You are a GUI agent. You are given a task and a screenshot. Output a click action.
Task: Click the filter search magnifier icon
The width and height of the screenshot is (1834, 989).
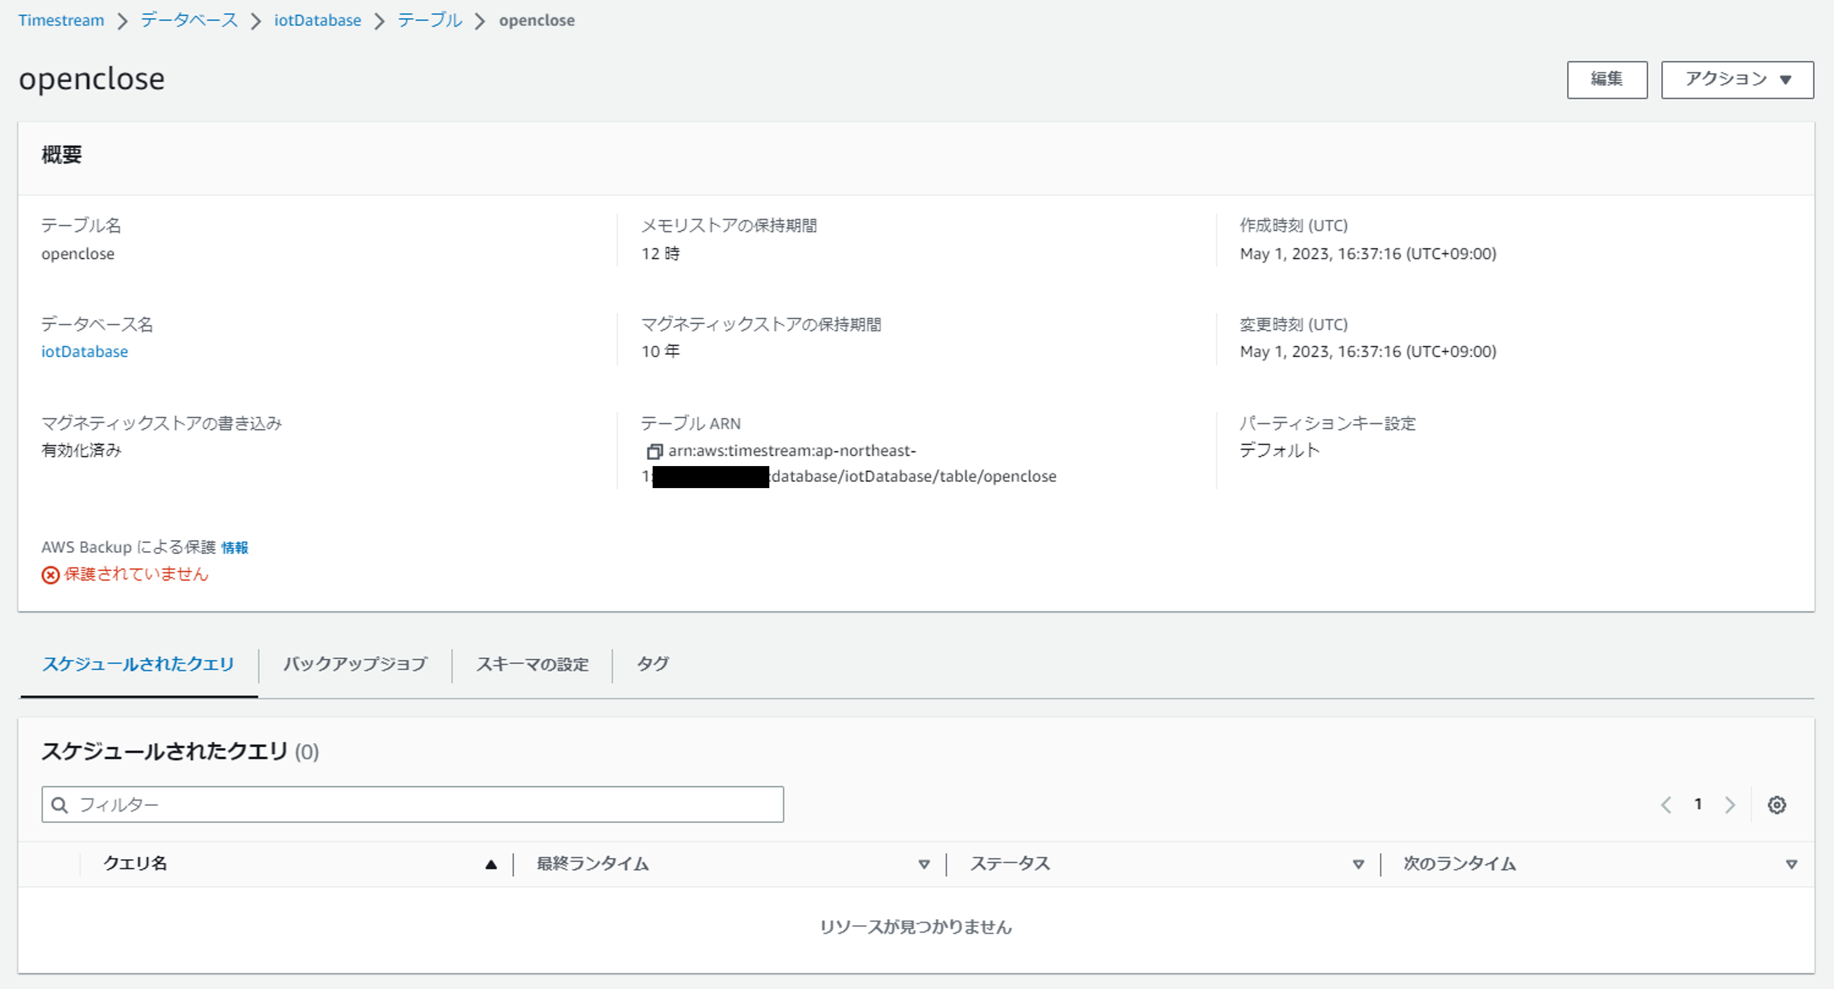pyautogui.click(x=60, y=805)
